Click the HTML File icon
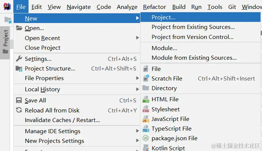This screenshot has height=151, width=262. coord(146,99)
